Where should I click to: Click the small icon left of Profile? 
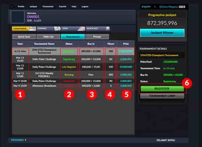(x=12, y=7)
